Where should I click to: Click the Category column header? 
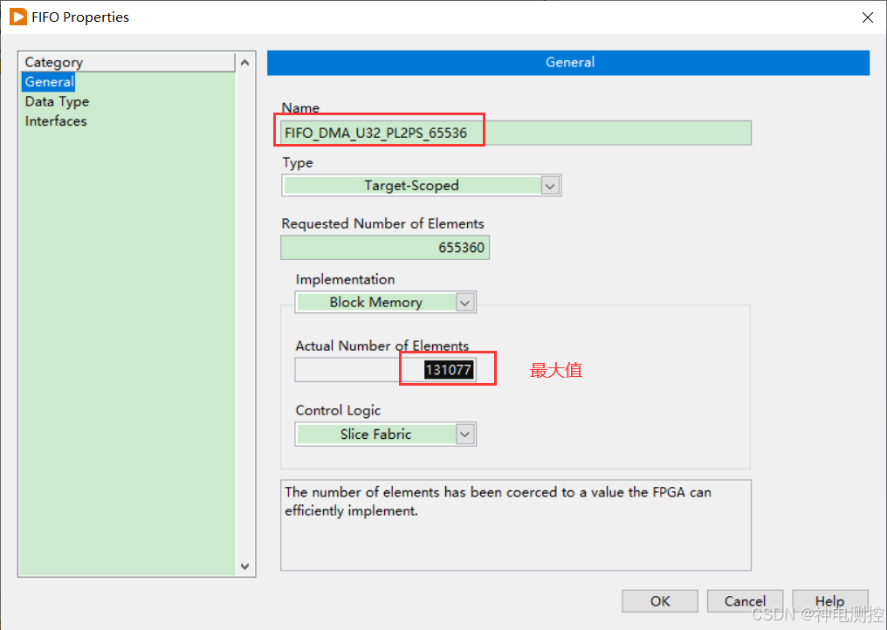(127, 62)
